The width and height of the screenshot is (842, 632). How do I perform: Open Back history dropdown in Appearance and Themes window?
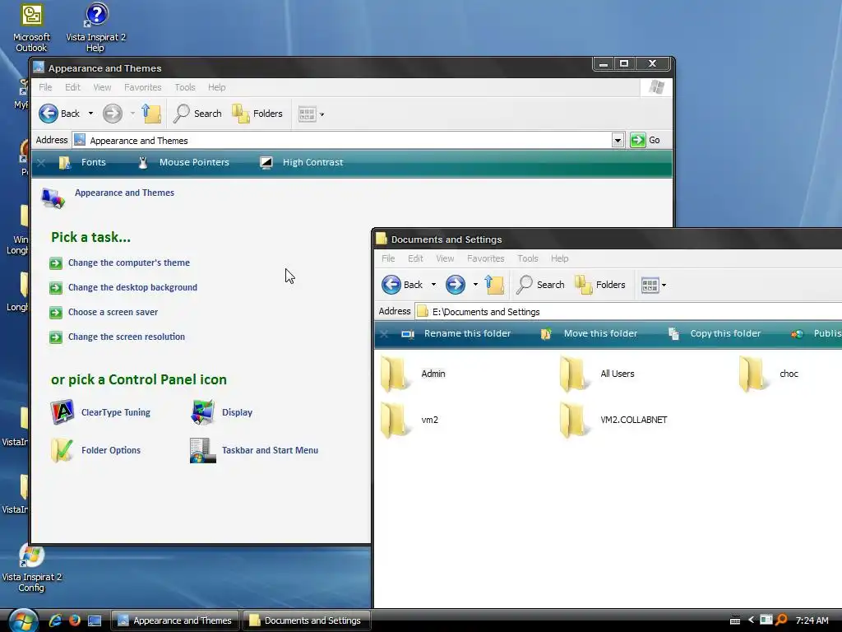[x=90, y=114]
